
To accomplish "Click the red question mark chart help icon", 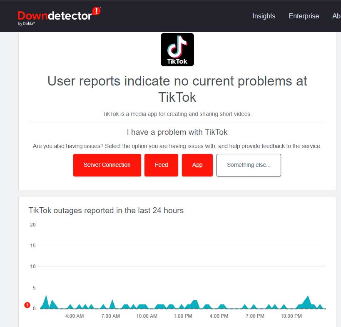I will click(x=27, y=305).
